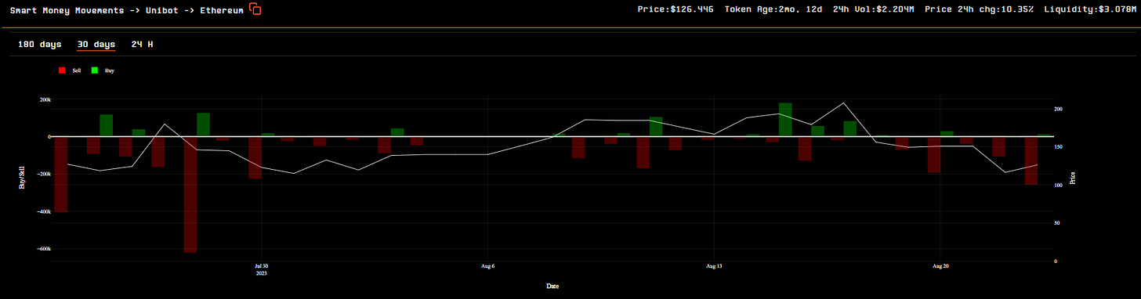This screenshot has height=299, width=1141.
Task: Click the 'Buy' legend label
Action: click(110, 70)
